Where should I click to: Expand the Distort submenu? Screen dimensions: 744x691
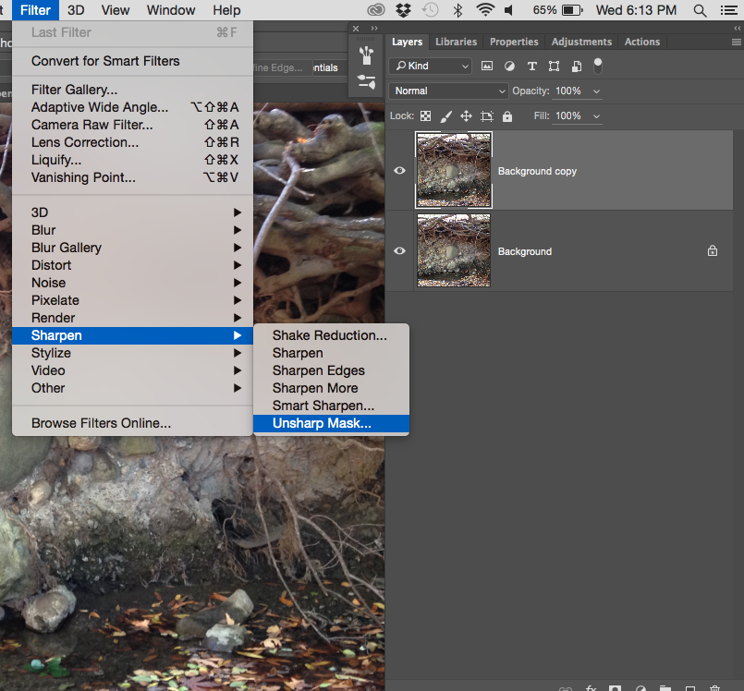(132, 265)
